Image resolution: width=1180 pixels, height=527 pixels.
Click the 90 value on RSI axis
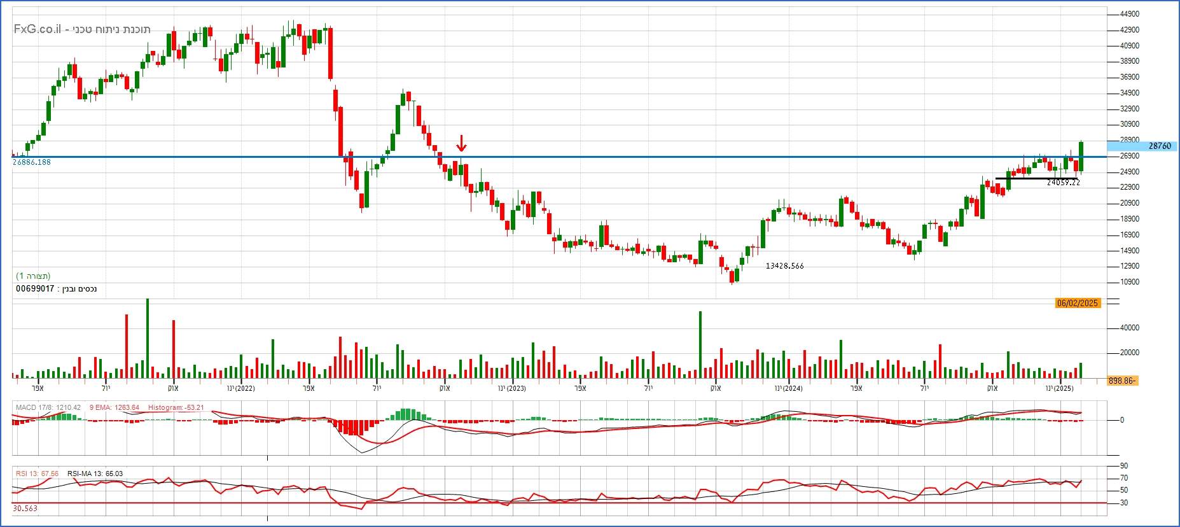point(1124,467)
